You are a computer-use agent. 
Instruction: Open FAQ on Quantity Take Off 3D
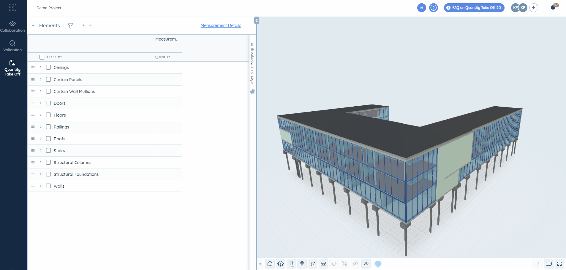coord(474,8)
